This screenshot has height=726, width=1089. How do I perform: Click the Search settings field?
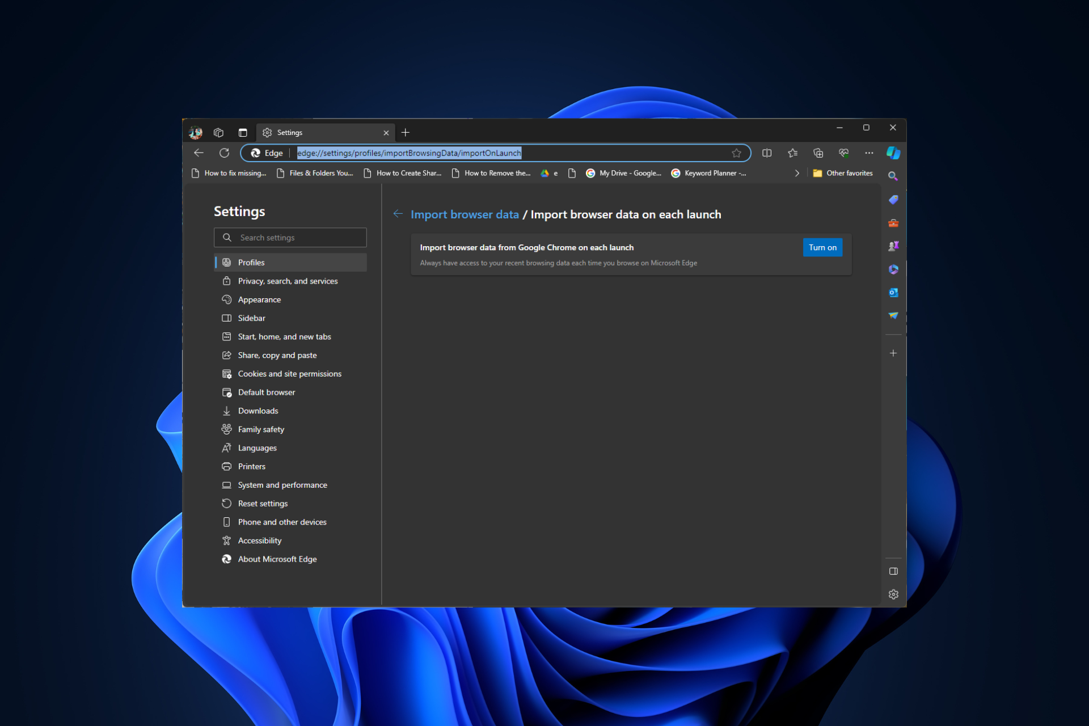290,238
